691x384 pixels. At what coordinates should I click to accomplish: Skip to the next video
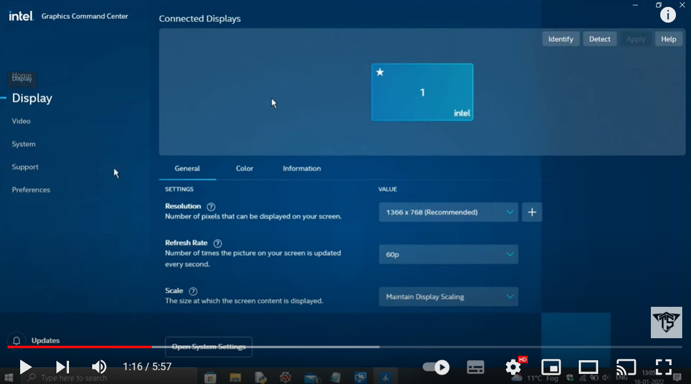(62, 366)
